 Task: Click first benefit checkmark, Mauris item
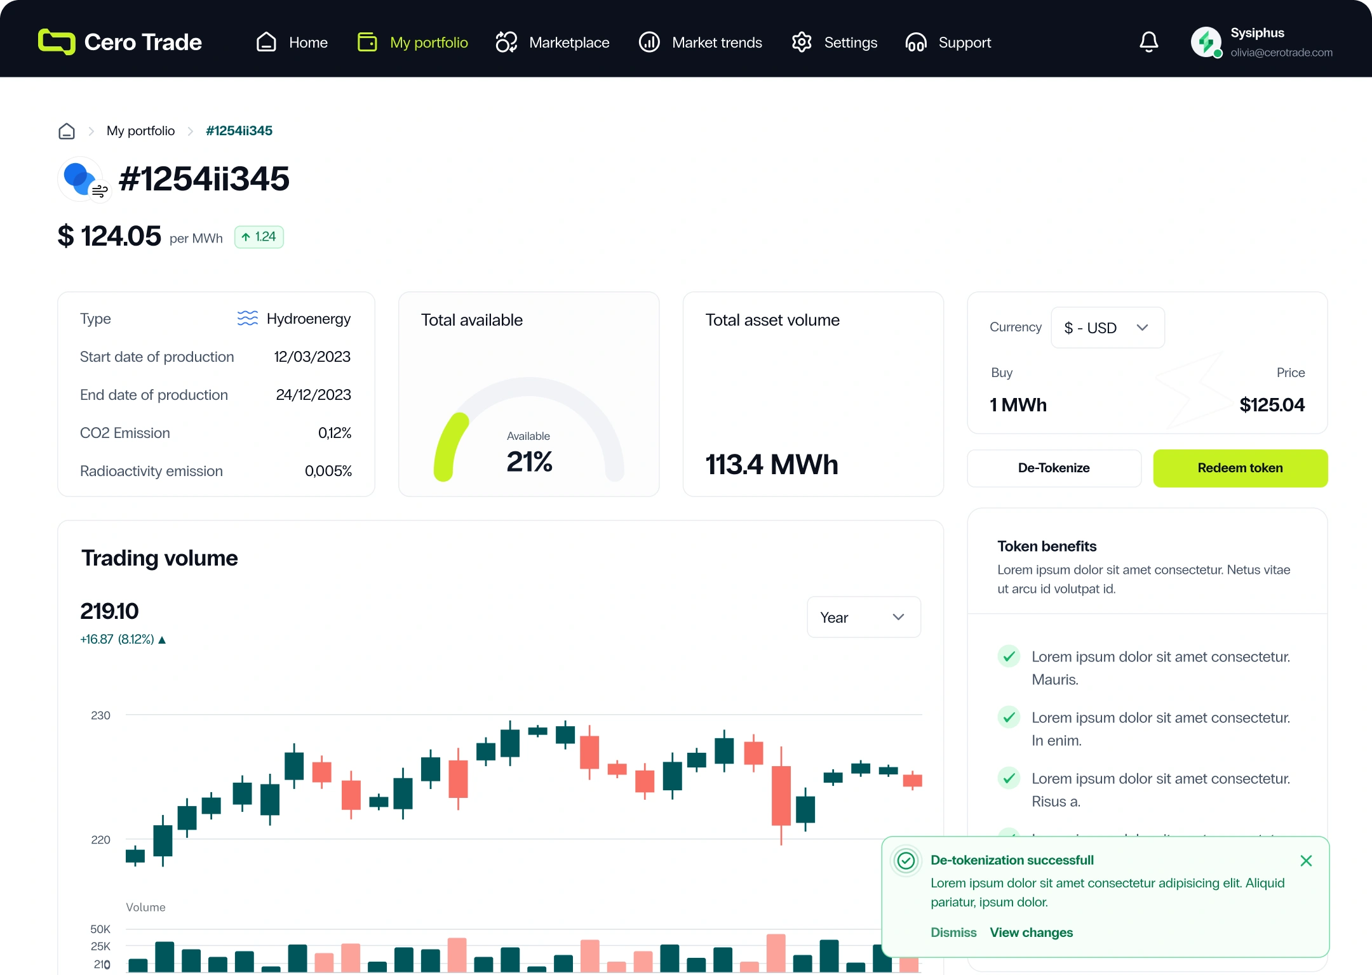pos(1009,656)
